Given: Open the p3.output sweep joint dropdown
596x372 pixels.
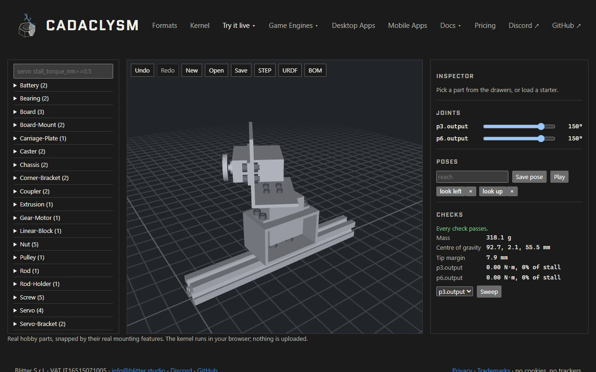Looking at the screenshot, I should point(454,292).
